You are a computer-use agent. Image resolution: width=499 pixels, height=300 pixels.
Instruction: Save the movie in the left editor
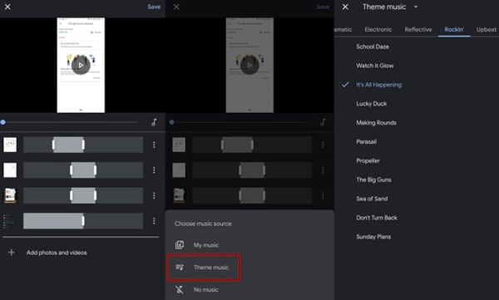154,7
